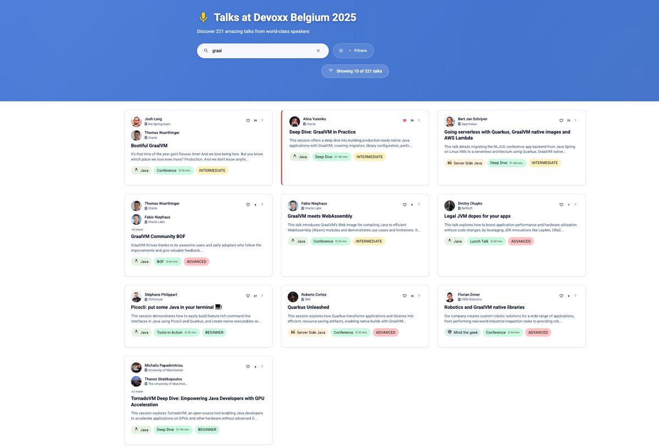This screenshot has width=659, height=448.
Task: Open the Bootiful GraalVM talk title
Action: 149,146
